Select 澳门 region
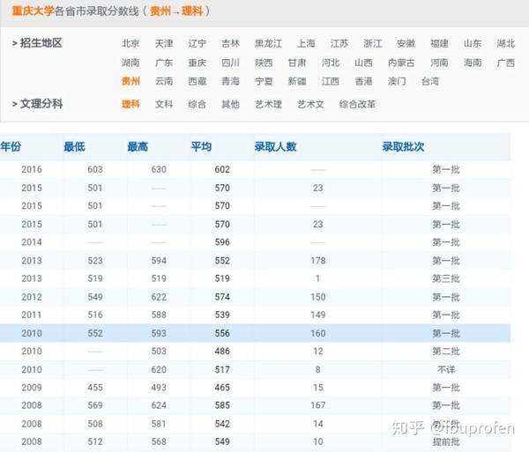The width and height of the screenshot is (529, 452). [x=397, y=81]
